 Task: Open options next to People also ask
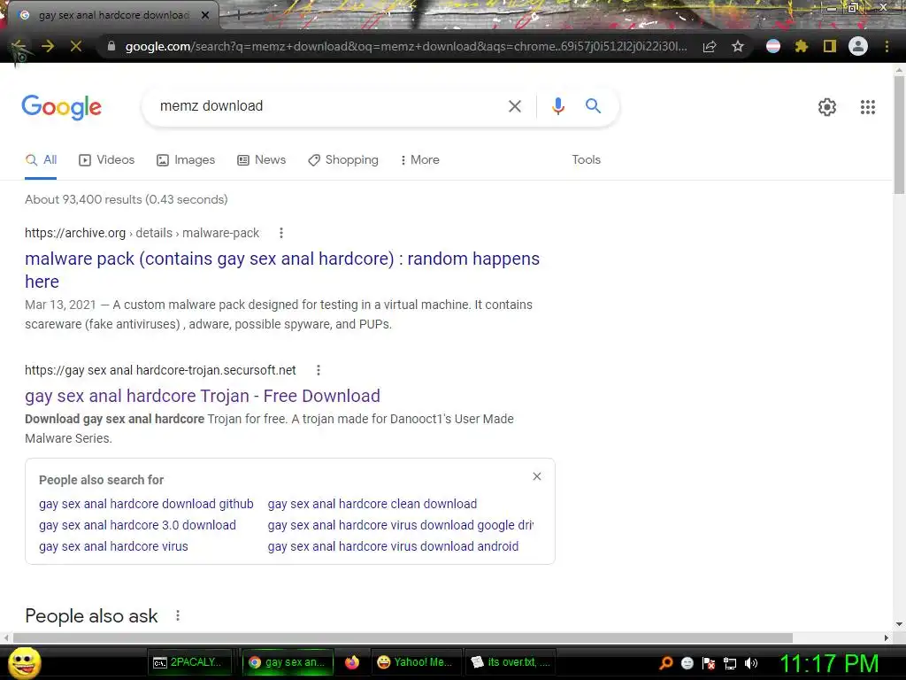coord(178,616)
